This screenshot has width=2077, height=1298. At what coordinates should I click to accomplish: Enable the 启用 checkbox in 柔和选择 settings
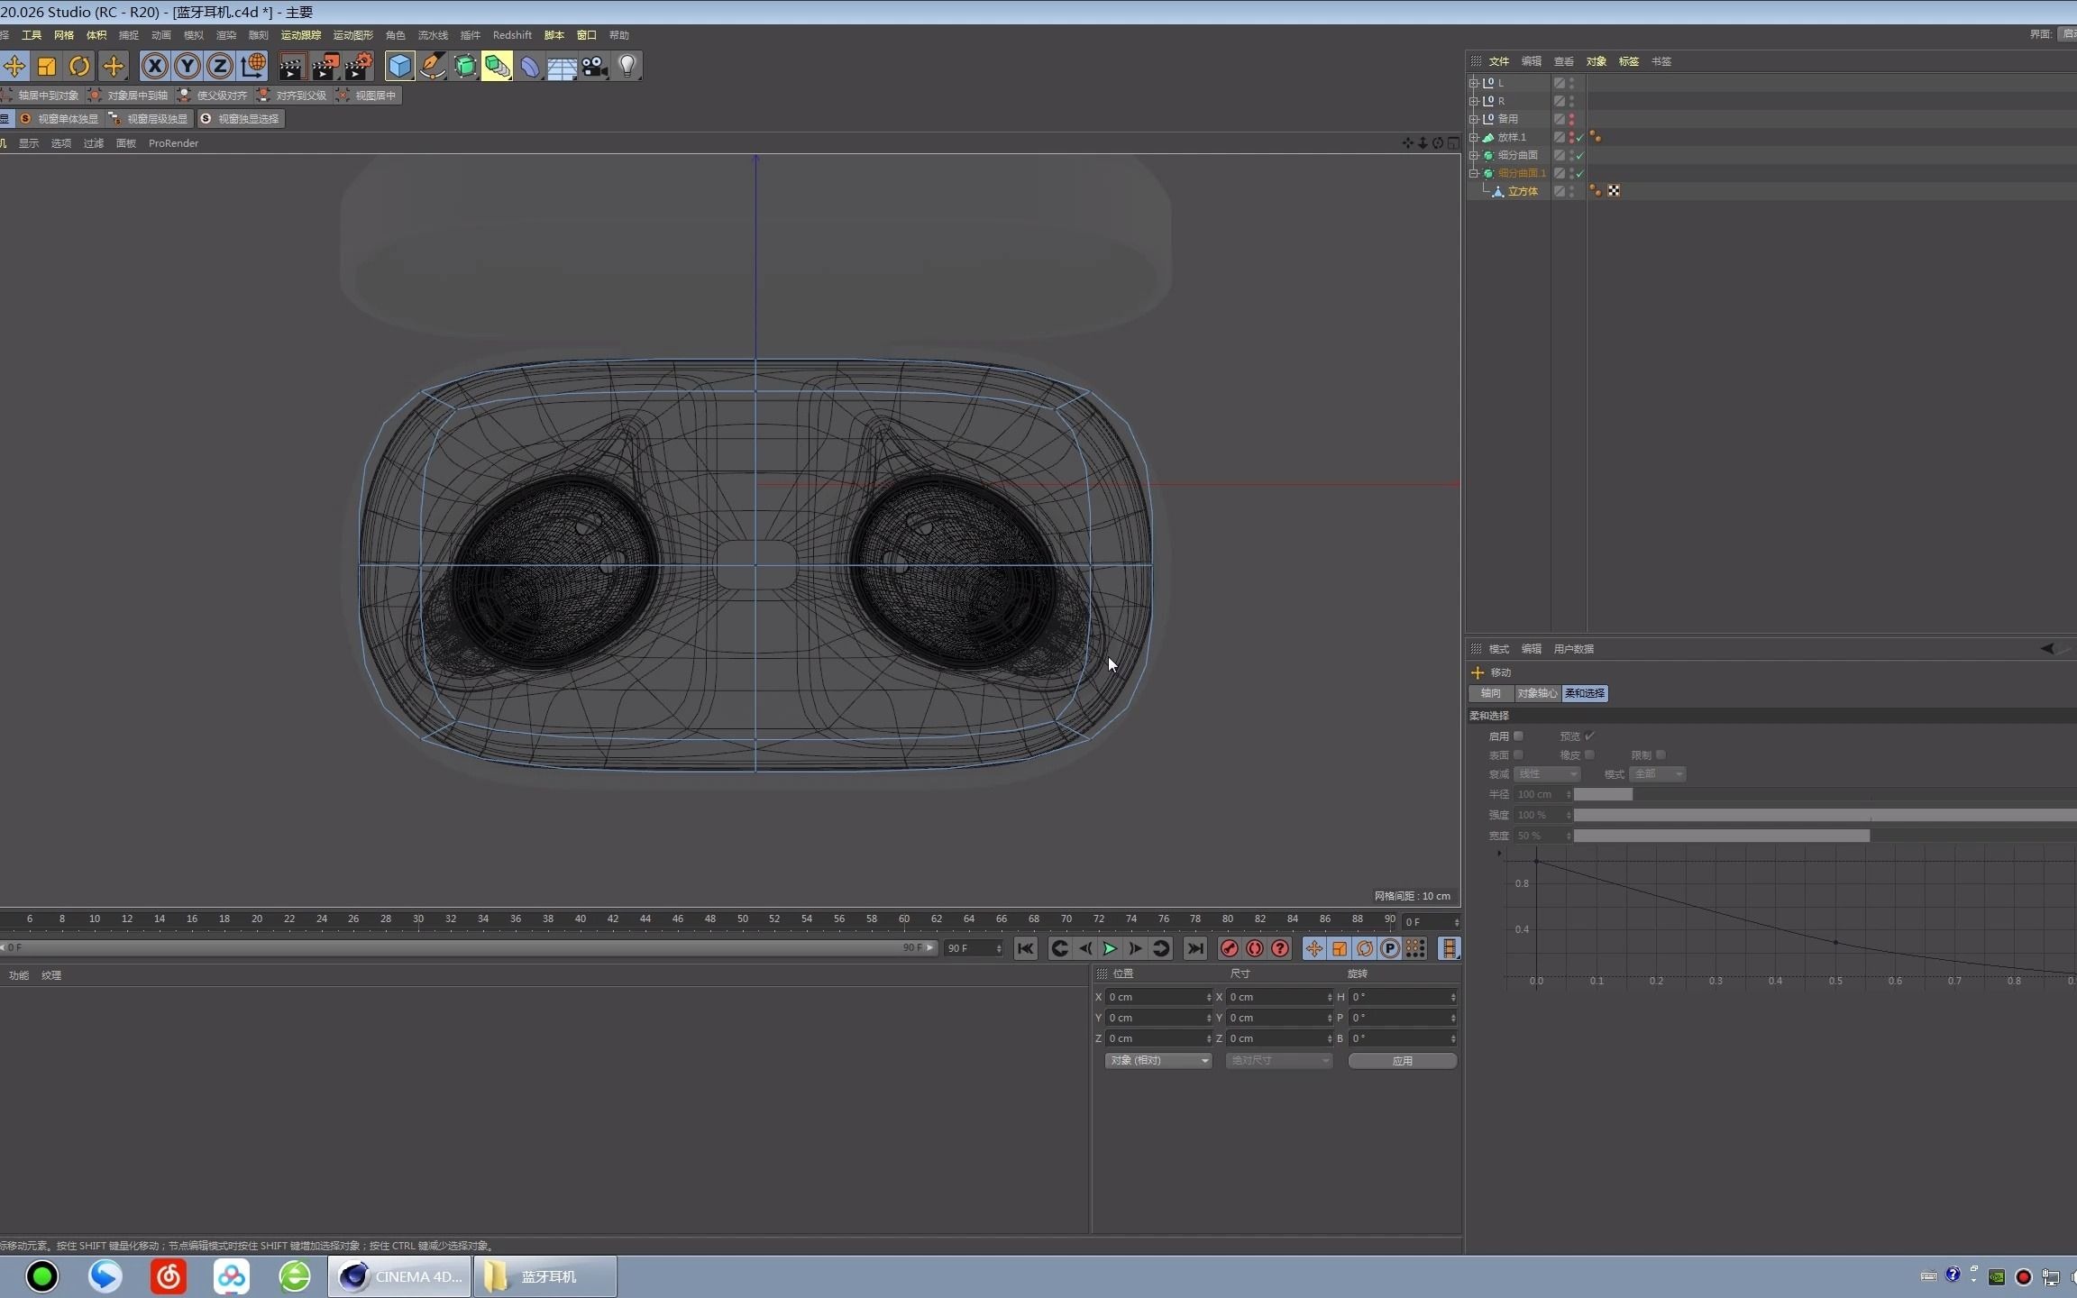point(1518,736)
